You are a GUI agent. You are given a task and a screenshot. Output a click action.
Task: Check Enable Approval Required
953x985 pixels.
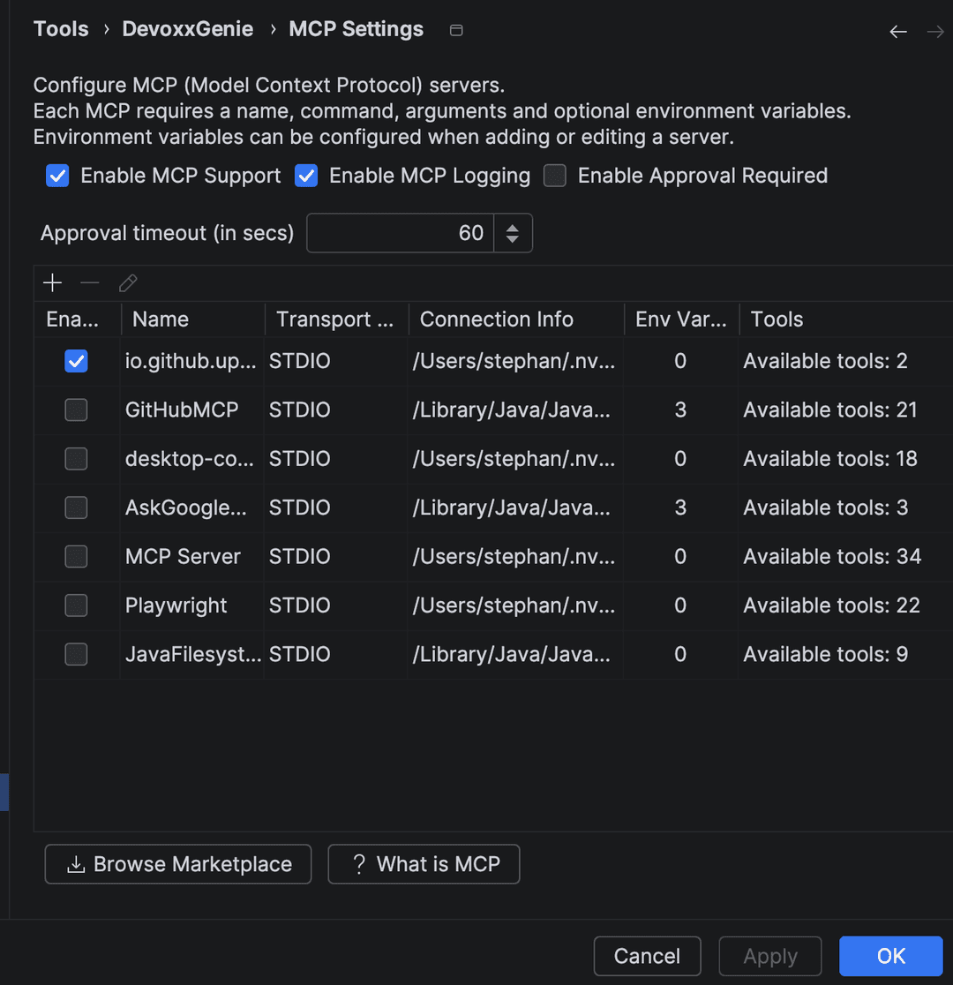pyautogui.click(x=555, y=176)
